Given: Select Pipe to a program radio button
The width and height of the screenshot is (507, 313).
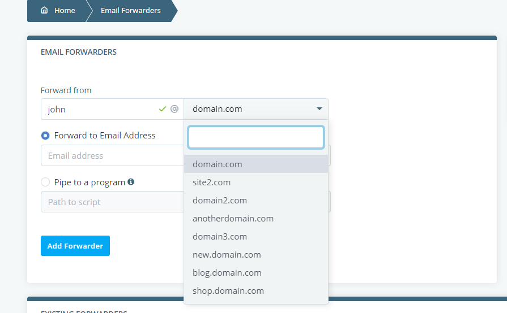Looking at the screenshot, I should [x=45, y=182].
